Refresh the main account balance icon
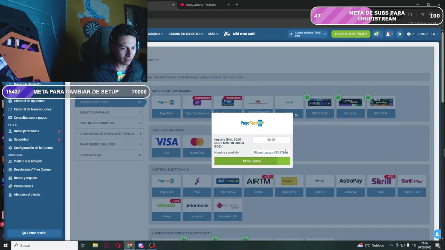Image resolution: width=445 pixels, height=250 pixels. [x=291, y=34]
